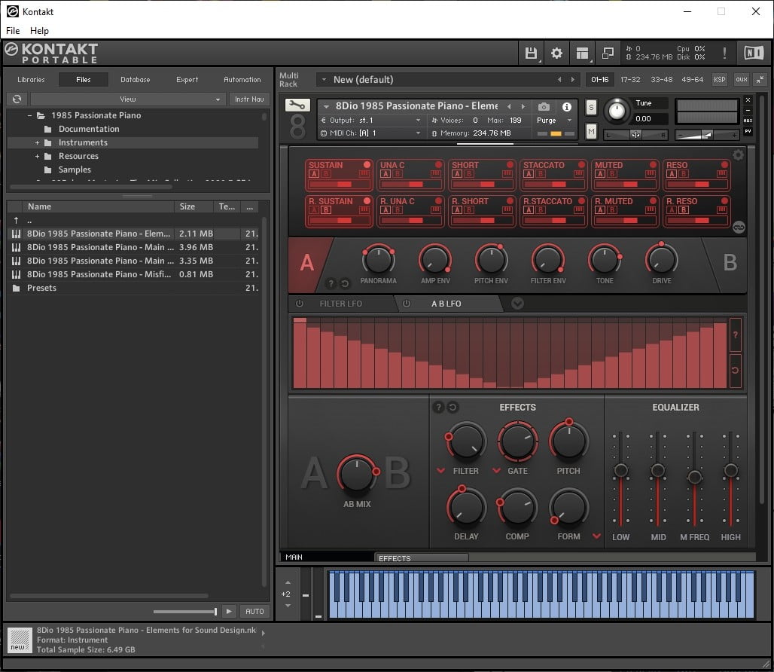Viewport: 774px width, 672px height.
Task: Play the file preview button
Action: click(229, 611)
